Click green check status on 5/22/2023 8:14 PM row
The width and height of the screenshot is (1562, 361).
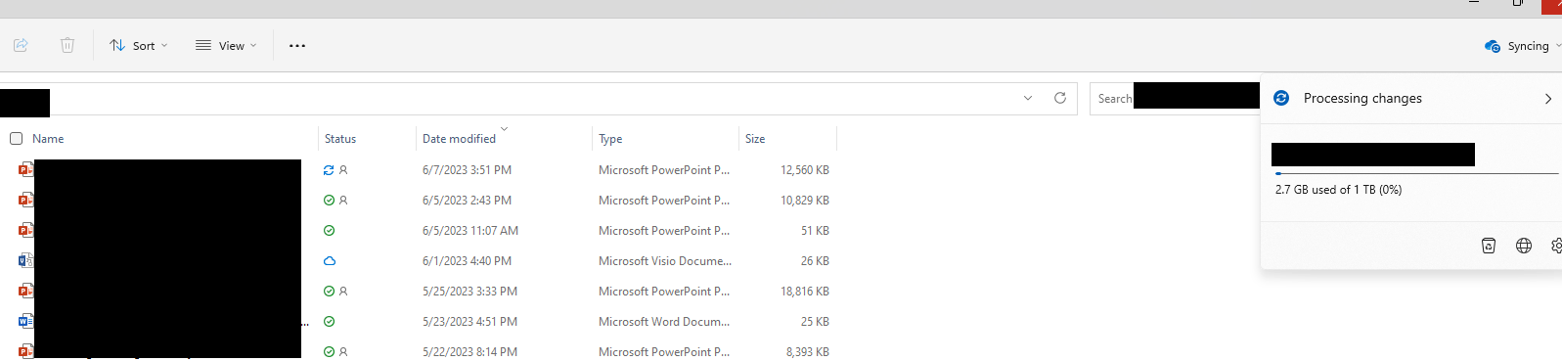click(x=329, y=352)
